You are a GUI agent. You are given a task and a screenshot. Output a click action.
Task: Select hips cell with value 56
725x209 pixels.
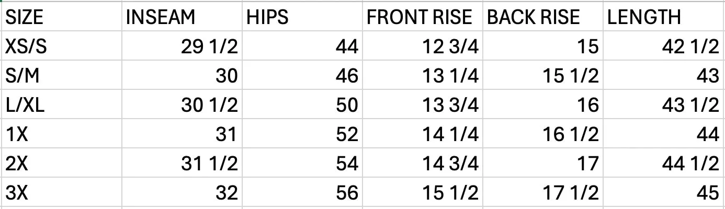303,193
